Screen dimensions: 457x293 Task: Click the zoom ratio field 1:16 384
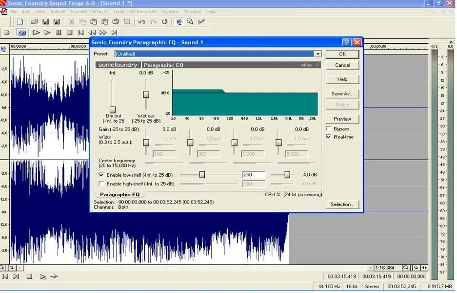click(387, 268)
